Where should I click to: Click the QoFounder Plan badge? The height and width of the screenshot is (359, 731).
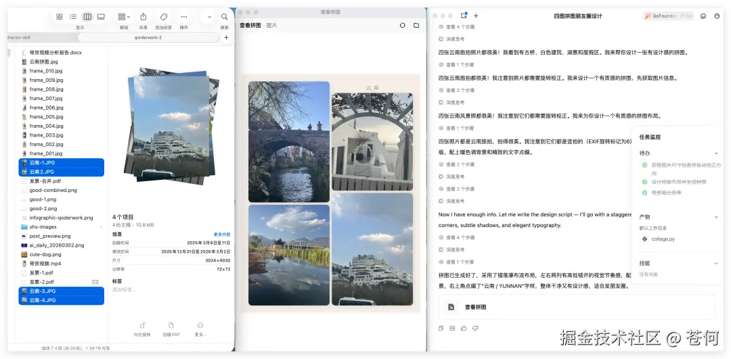[x=668, y=16]
